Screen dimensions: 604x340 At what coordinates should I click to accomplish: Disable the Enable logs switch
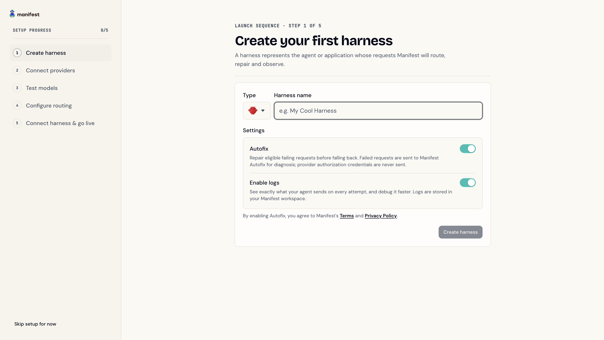[467, 183]
